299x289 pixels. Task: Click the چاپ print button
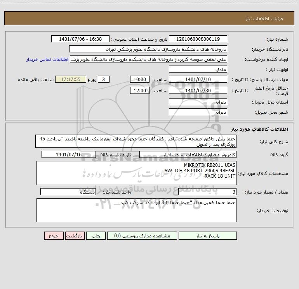[96, 235]
